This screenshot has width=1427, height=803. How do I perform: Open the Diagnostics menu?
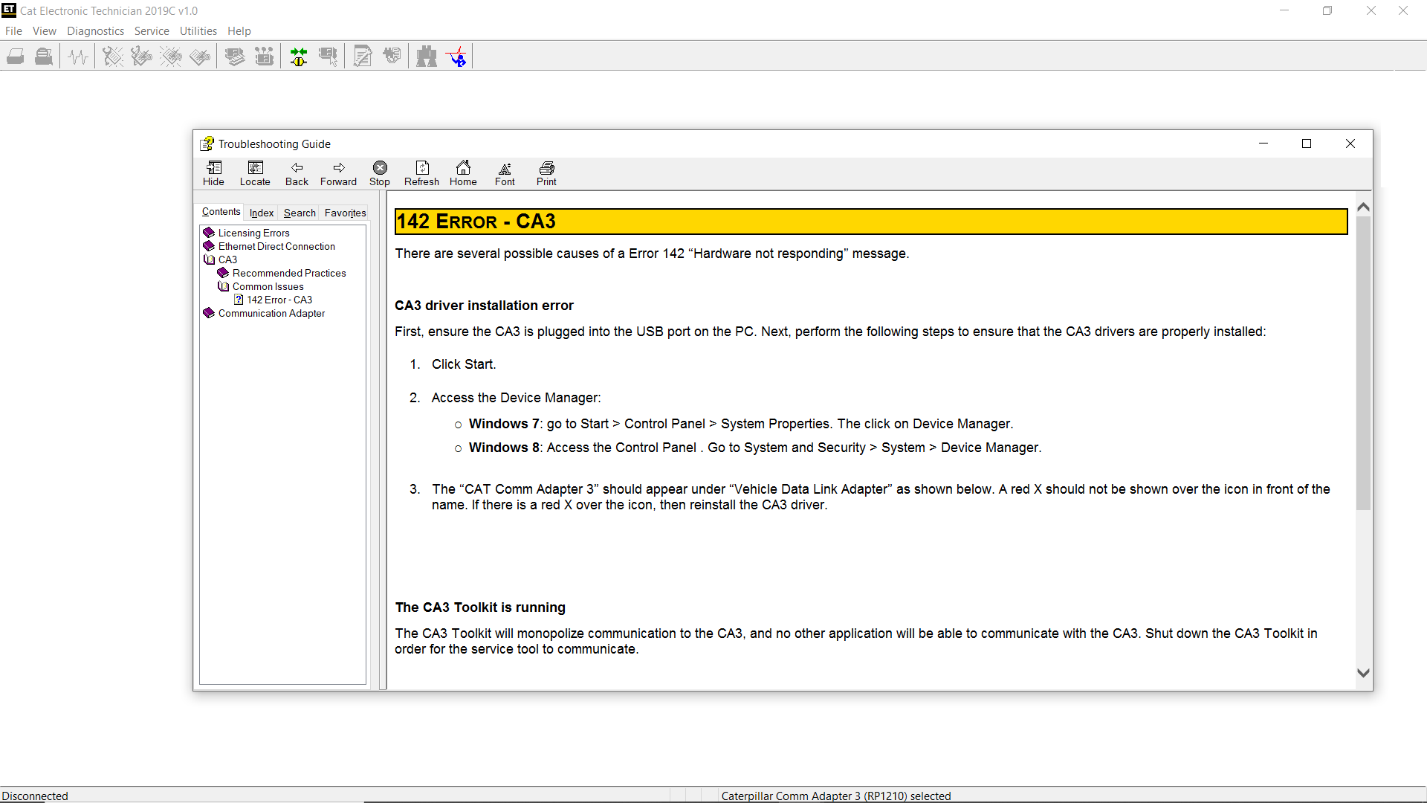(95, 30)
